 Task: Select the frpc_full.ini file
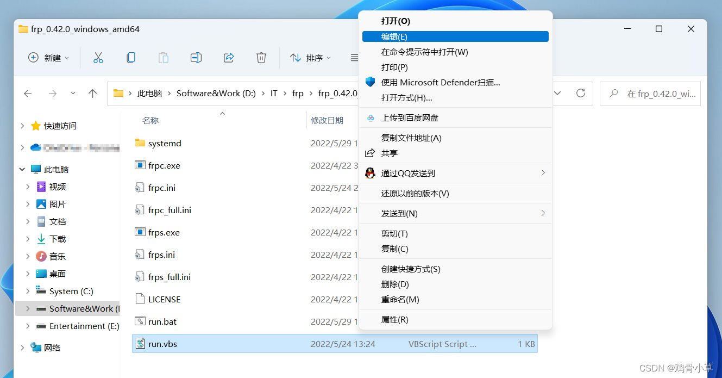tap(169, 210)
